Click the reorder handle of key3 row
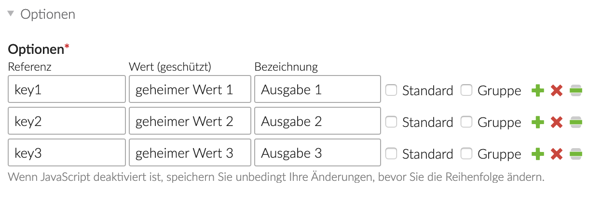Screen dimensions: 602x202 (x=576, y=154)
